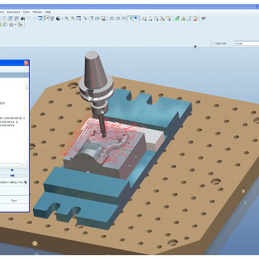Expand the arrow beside the shaded sphere icon
The image size is (259, 259).
point(62,19)
